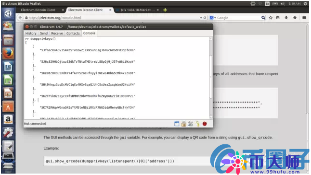Switch to the Send tab
Viewport: 311px width, 175px height.
click(44, 34)
